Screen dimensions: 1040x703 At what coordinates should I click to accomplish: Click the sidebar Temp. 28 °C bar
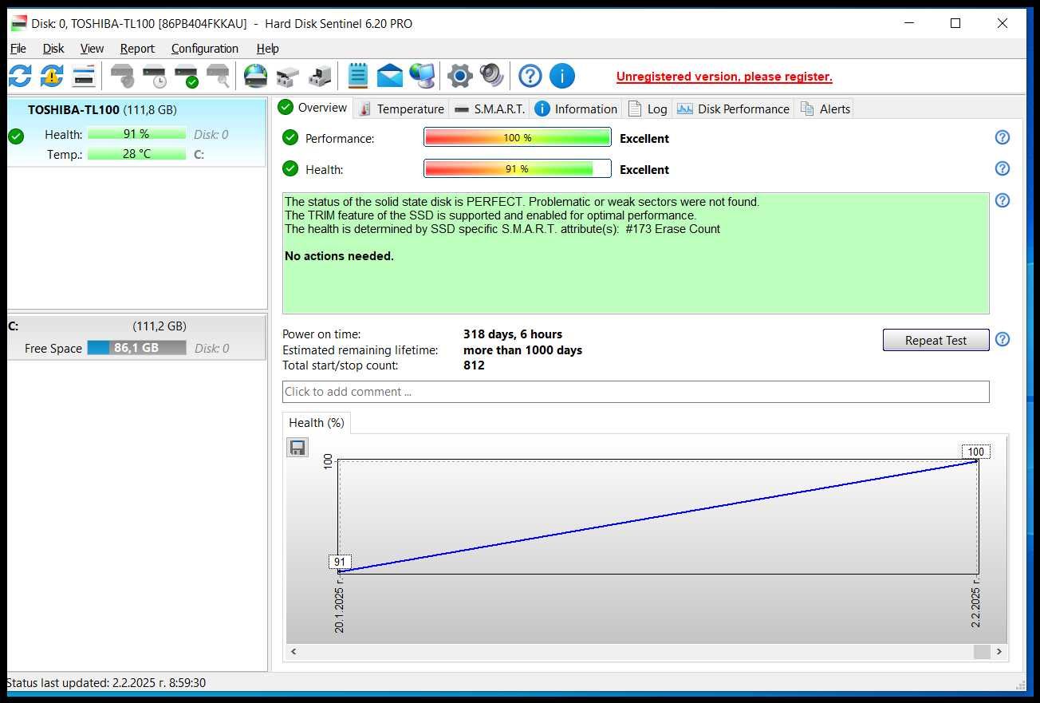[x=136, y=154]
